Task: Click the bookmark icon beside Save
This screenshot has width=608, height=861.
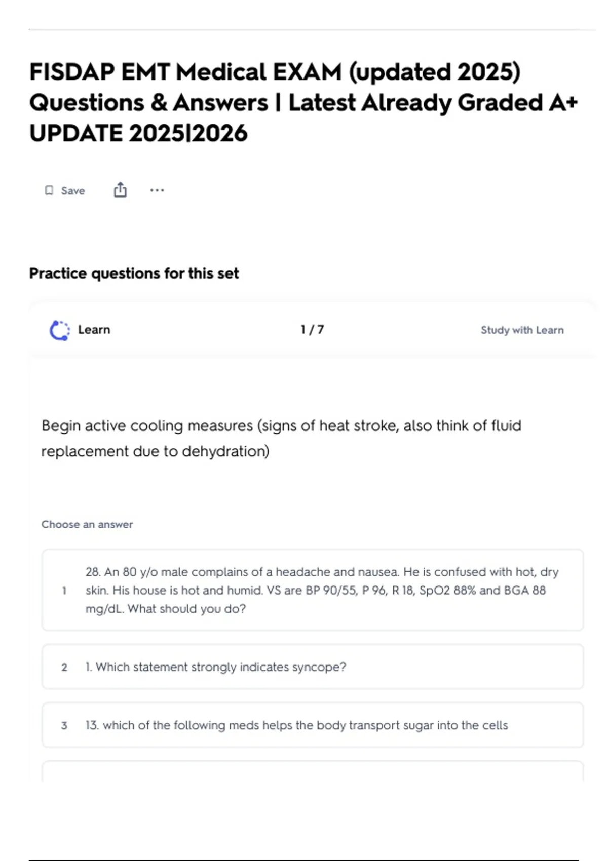Action: click(49, 190)
